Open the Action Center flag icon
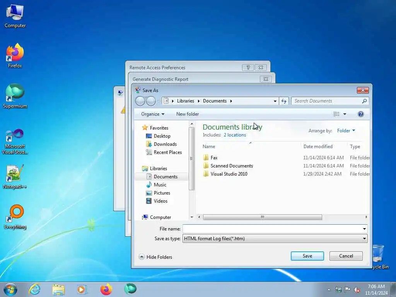Screen dimensions: 396x297 click(x=348, y=290)
